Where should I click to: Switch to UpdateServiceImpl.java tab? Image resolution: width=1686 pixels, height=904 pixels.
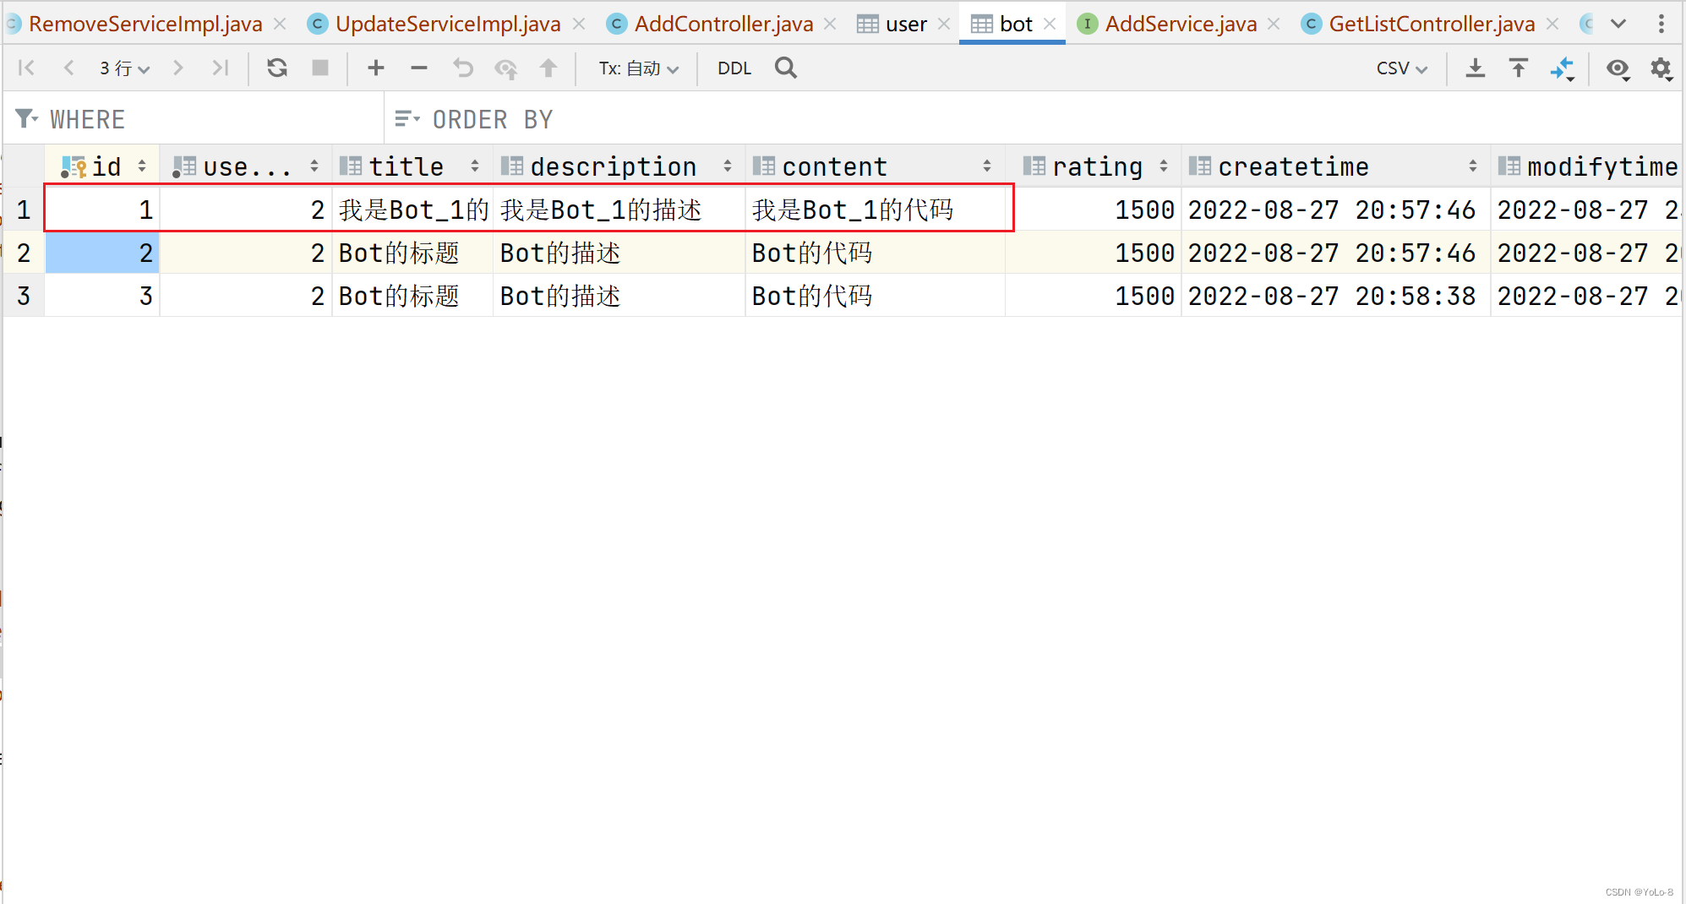click(448, 24)
